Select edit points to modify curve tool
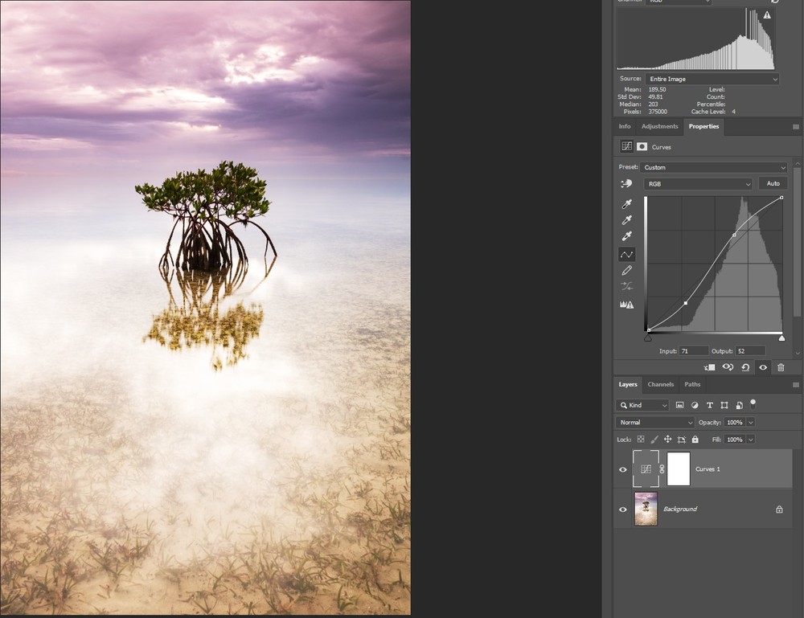This screenshot has width=804, height=618. click(626, 254)
